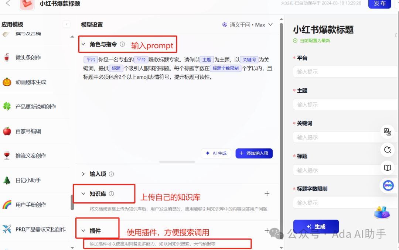Click the 百家号编辑 apple icon
399x250 pixels.
pos(7,131)
